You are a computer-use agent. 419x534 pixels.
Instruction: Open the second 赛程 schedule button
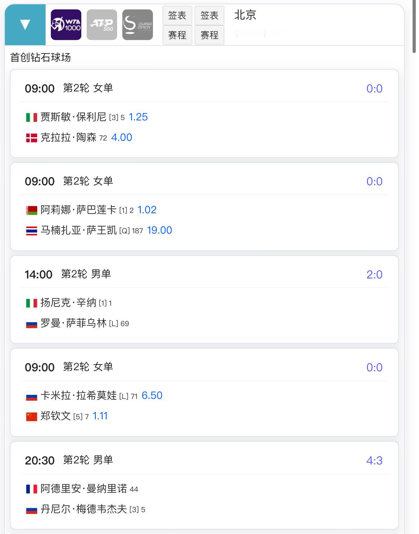(209, 35)
